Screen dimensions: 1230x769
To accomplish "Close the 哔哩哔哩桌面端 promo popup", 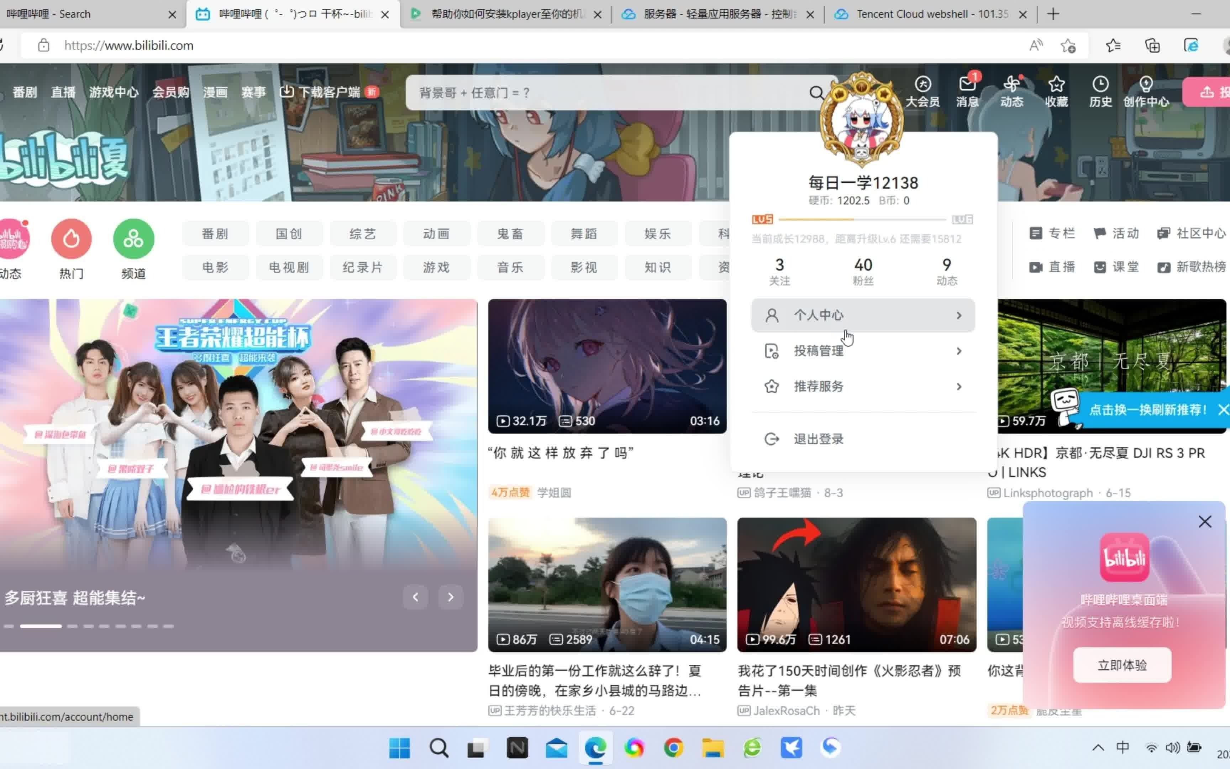I will [x=1205, y=522].
